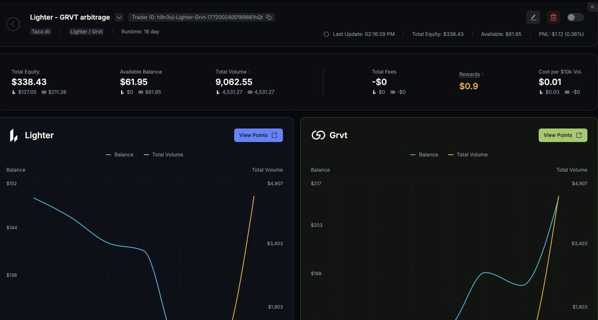Open the dropdown beside Lighter - GRVT arbitrage
This screenshot has width=598, height=320.
[x=119, y=17]
